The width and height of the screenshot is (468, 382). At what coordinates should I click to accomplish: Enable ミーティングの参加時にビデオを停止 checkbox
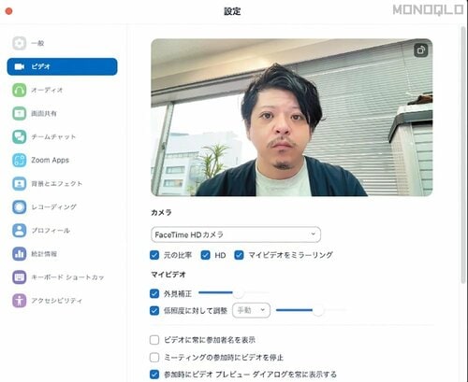pyautogui.click(x=154, y=357)
